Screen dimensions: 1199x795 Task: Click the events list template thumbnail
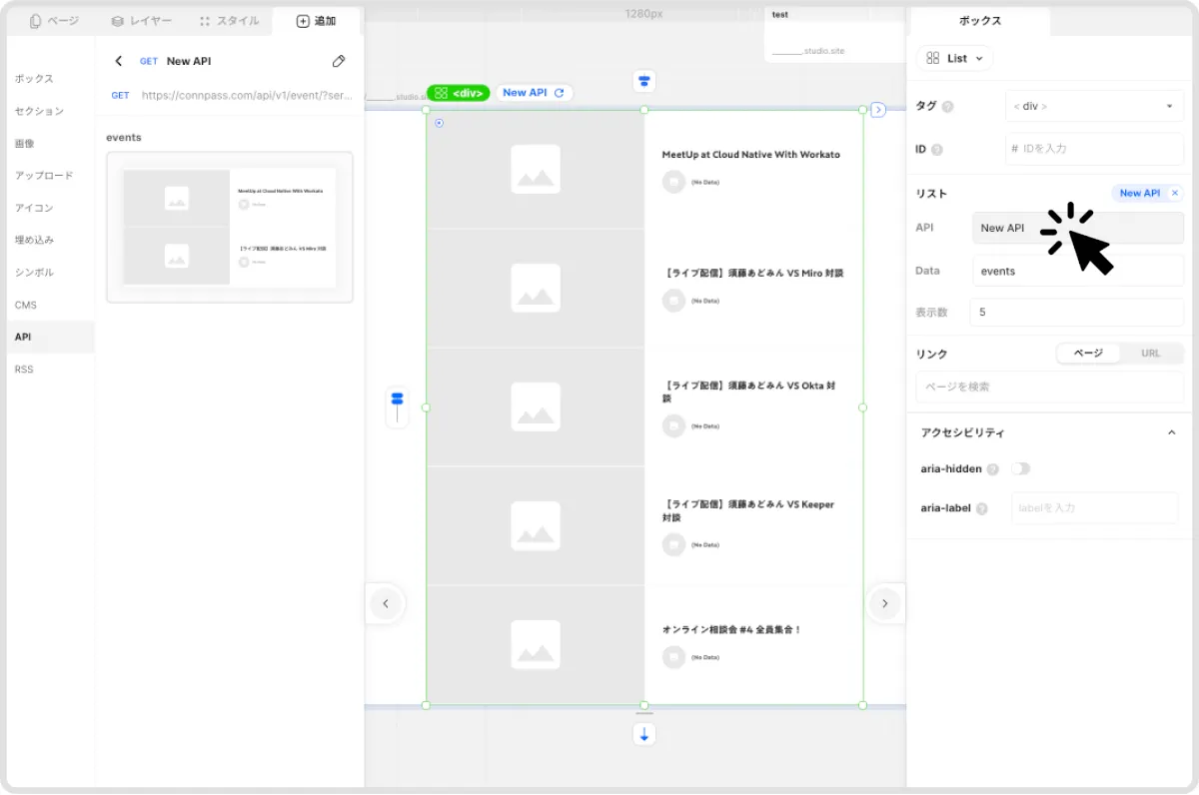pos(230,227)
